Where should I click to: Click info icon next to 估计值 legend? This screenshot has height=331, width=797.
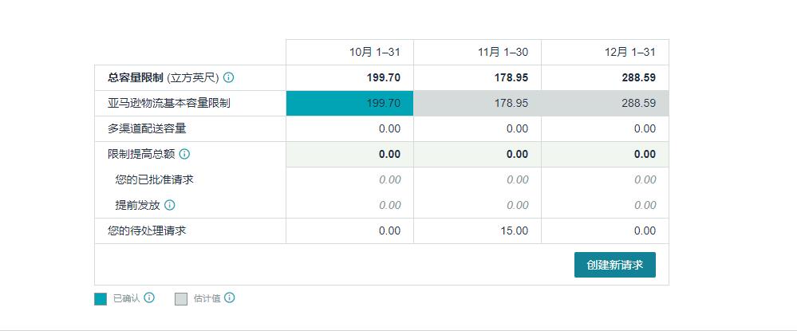pos(230,298)
